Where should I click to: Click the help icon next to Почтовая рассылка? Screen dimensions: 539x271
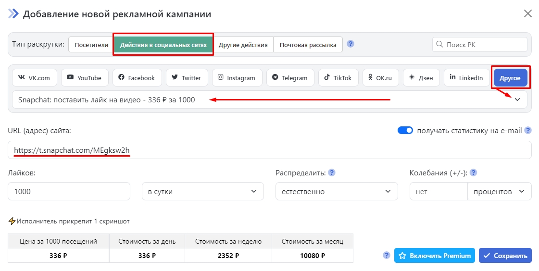point(351,44)
